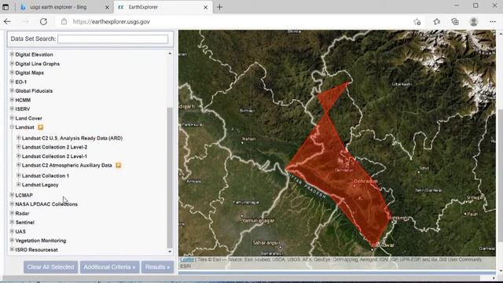Expand Landsat Collection 2 Level-1
This screenshot has width=503, height=283.
pos(18,156)
